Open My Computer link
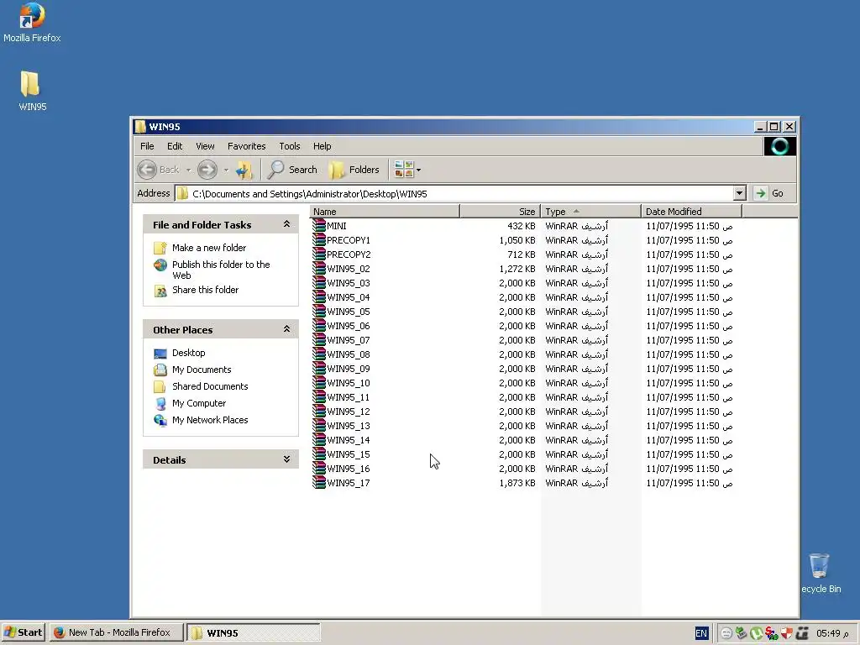 [198, 403]
